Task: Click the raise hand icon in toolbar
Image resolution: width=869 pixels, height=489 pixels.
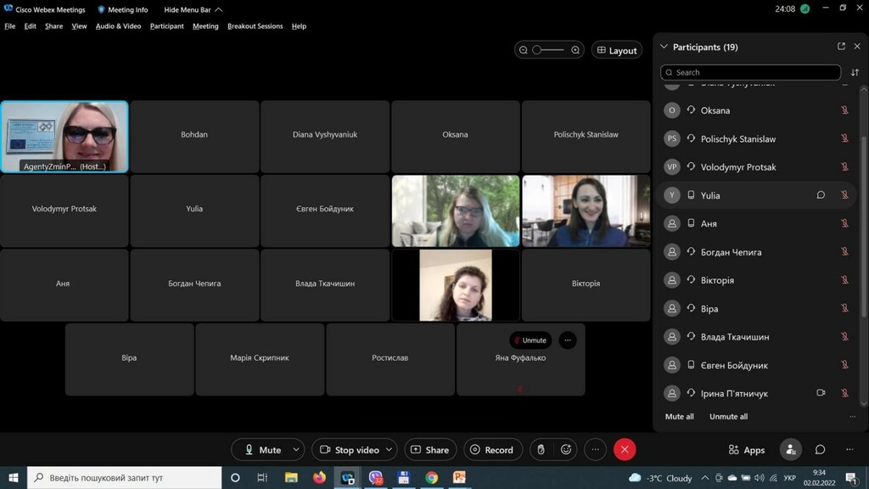Action: (x=541, y=450)
